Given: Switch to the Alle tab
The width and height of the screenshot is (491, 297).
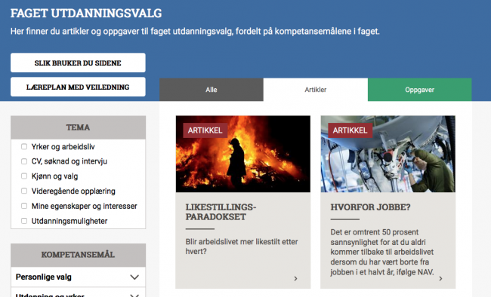Looking at the screenshot, I should click(x=212, y=90).
